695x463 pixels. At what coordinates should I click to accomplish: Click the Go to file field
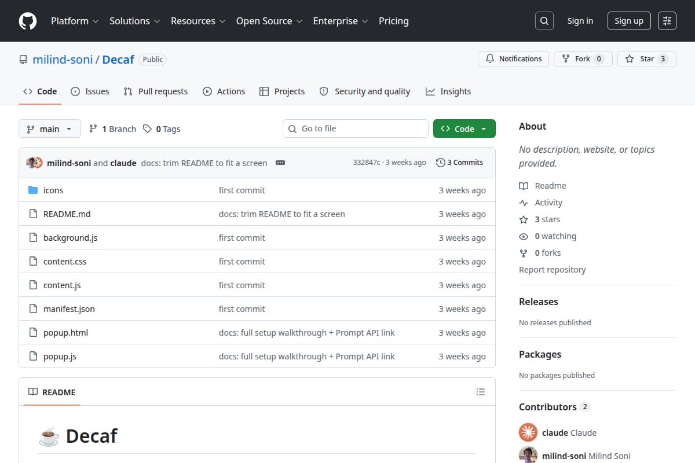[x=356, y=128]
